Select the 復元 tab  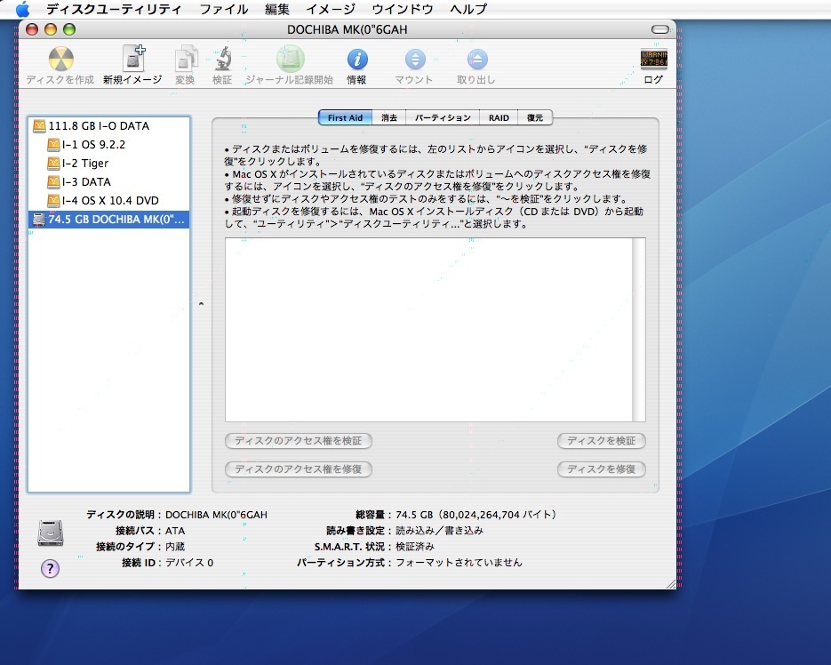coord(535,117)
